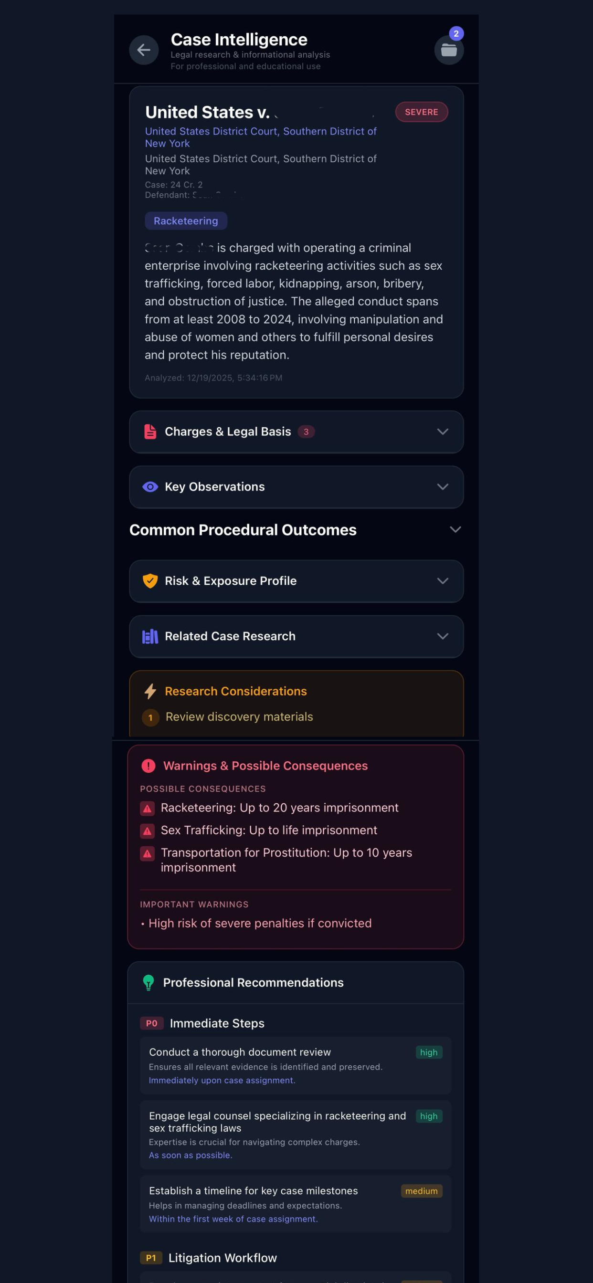Screen dimensions: 593x1283
Task: Tap the back arrow button
Action: (144, 50)
